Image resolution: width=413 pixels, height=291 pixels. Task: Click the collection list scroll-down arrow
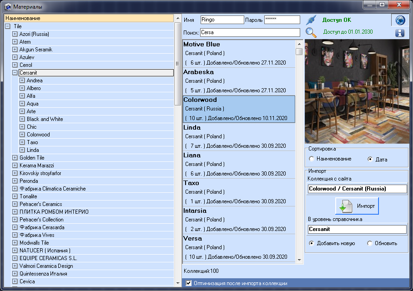[299, 260]
